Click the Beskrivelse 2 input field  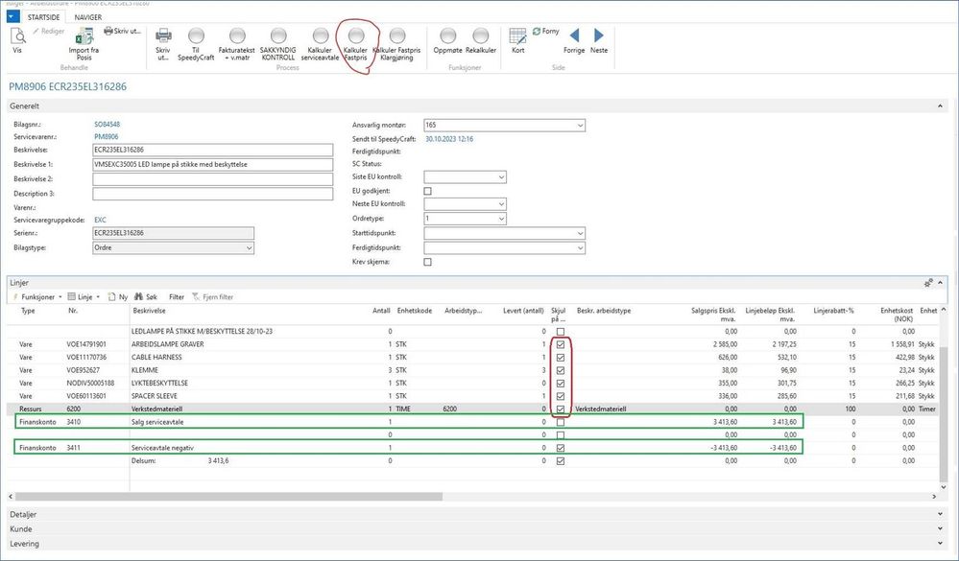pyautogui.click(x=173, y=178)
